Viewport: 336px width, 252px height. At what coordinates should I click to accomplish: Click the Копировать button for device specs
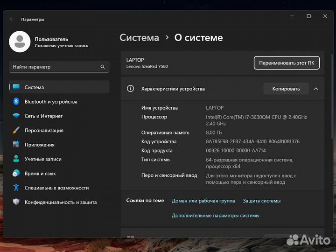pos(286,89)
